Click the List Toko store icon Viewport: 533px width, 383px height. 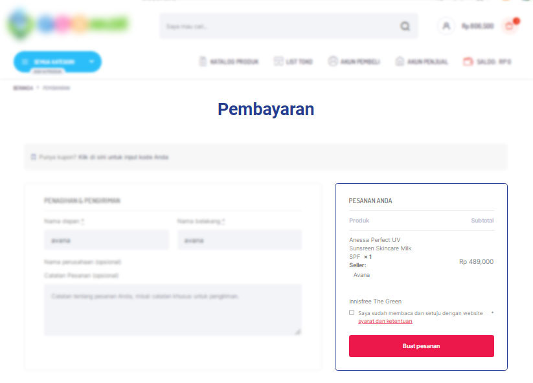[x=278, y=61]
